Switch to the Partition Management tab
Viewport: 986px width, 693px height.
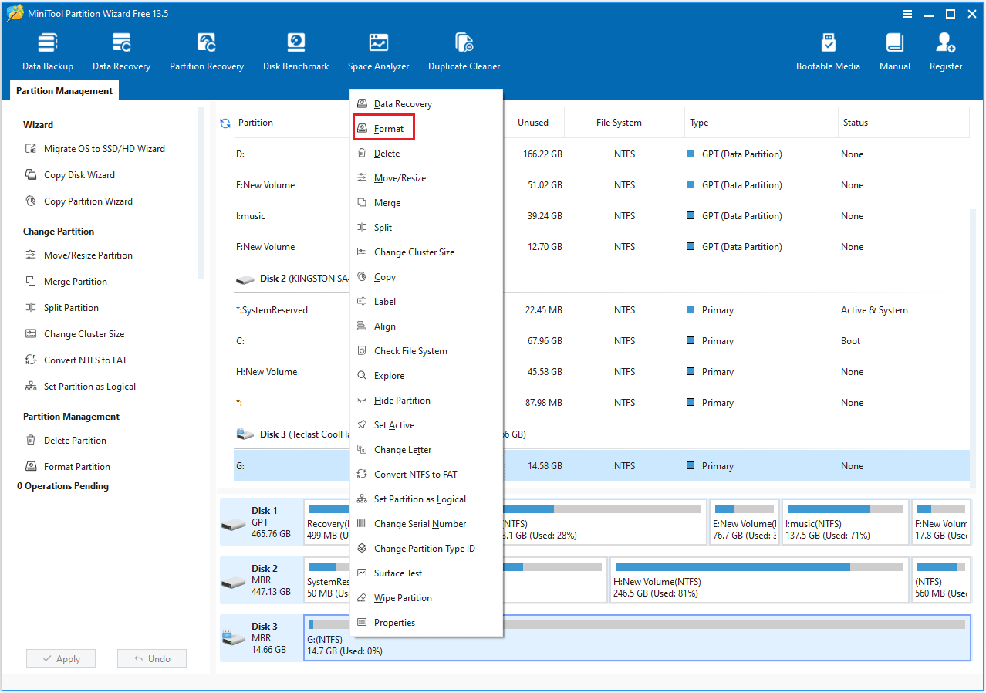63,90
